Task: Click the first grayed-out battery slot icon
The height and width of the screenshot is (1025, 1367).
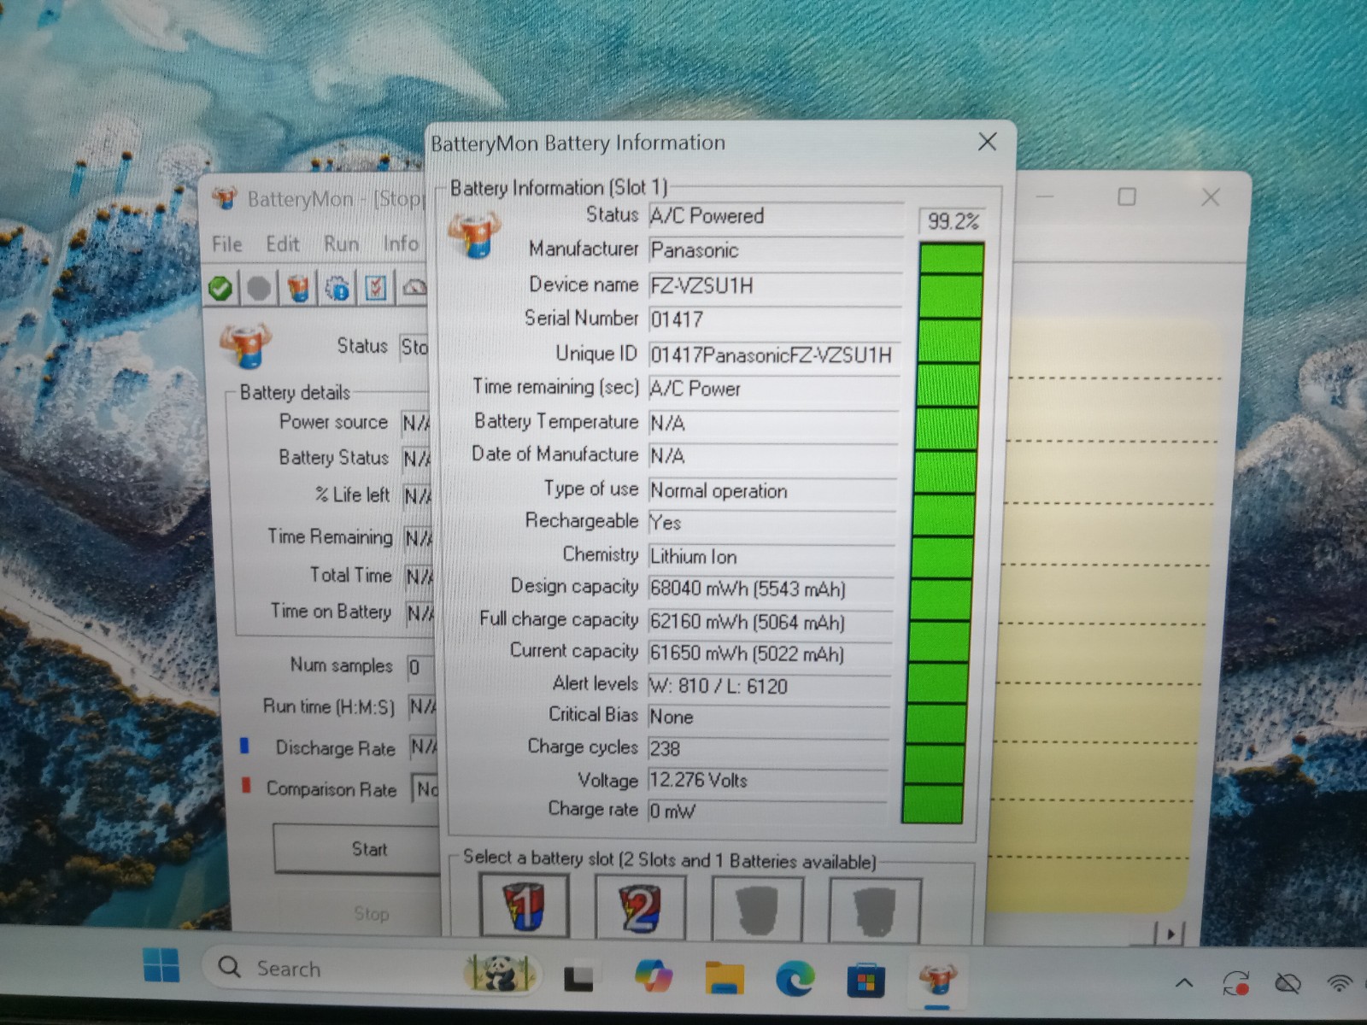Action: point(758,911)
